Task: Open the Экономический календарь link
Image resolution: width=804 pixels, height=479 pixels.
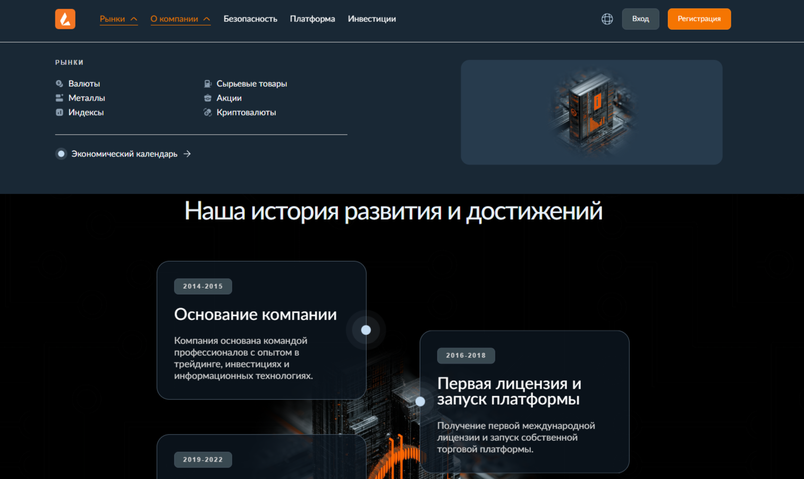Action: [124, 154]
